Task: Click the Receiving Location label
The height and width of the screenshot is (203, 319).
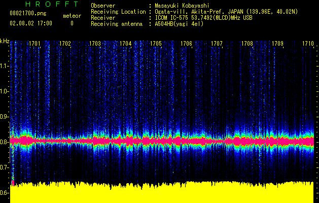Action: point(118,12)
